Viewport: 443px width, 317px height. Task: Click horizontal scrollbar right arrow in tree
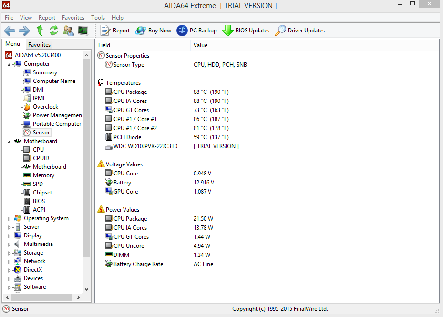(x=79, y=297)
